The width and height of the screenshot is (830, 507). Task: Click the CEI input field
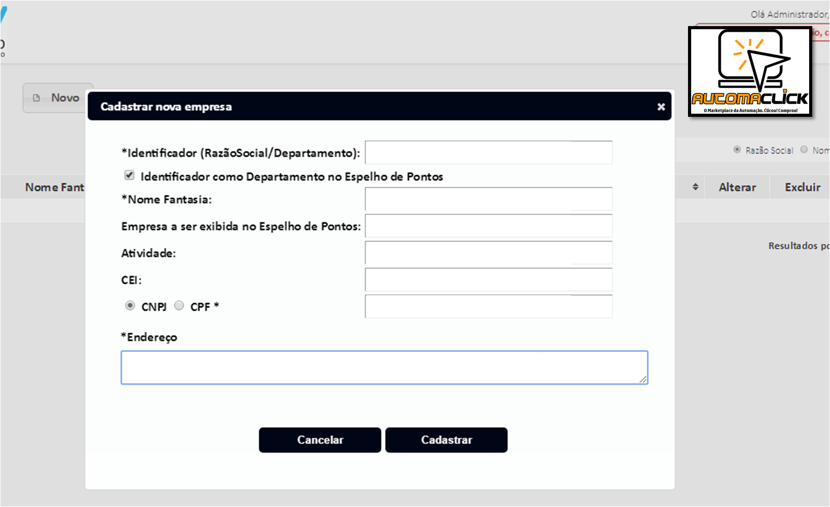coord(489,280)
